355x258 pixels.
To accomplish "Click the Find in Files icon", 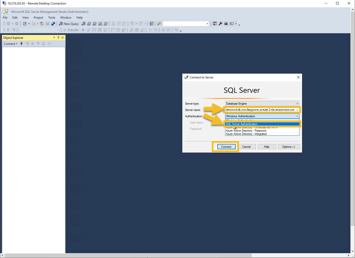I will [159, 24].
